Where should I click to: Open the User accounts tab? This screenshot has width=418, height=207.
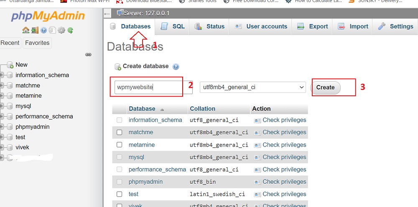pyautogui.click(x=260, y=27)
